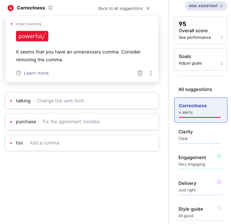Click the red 4 alerts badge
The image size is (231, 224).
point(11,8)
